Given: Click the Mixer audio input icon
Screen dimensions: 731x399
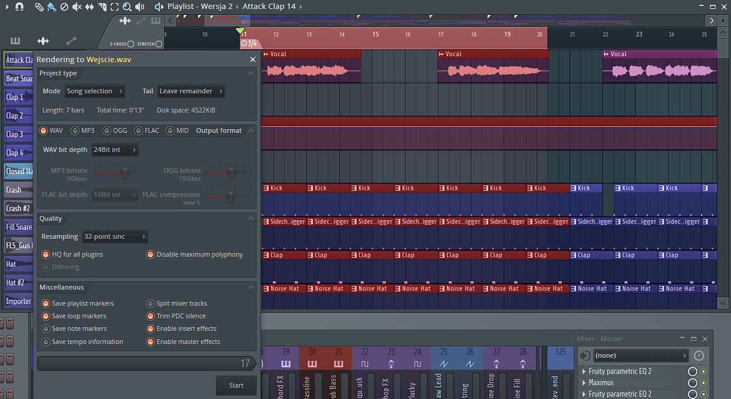Looking at the screenshot, I should pos(585,356).
